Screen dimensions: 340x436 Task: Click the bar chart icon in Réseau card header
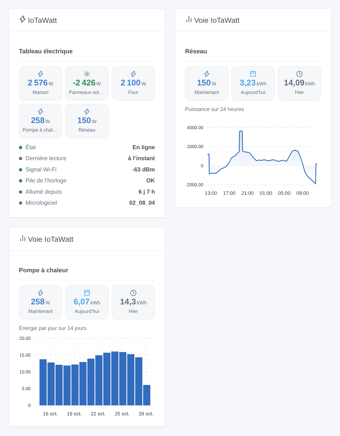click(x=189, y=19)
